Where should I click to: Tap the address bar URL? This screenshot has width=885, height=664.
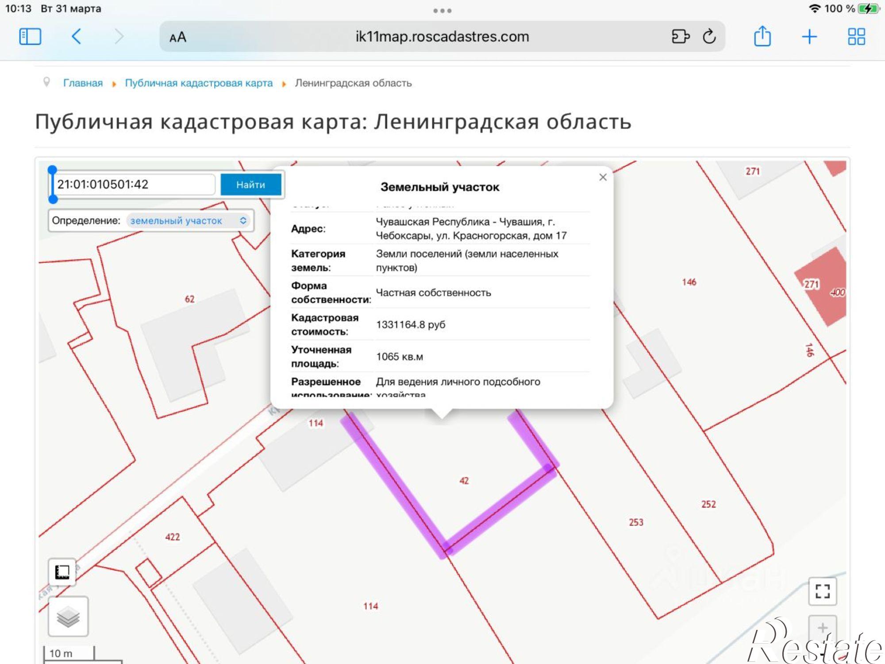(x=442, y=36)
